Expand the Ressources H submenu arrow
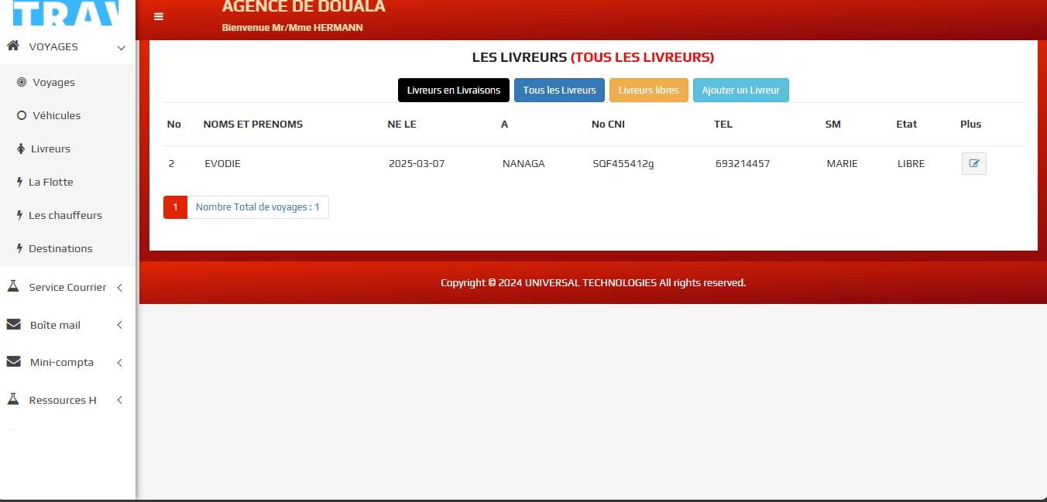The width and height of the screenshot is (1047, 502). point(119,400)
